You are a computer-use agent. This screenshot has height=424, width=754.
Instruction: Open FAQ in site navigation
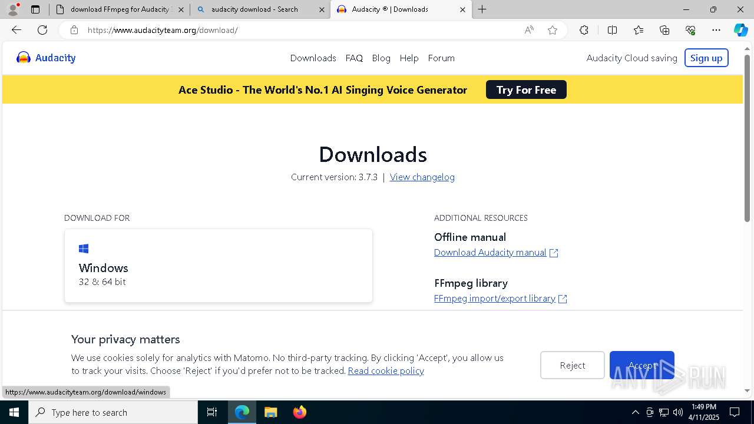point(354,58)
